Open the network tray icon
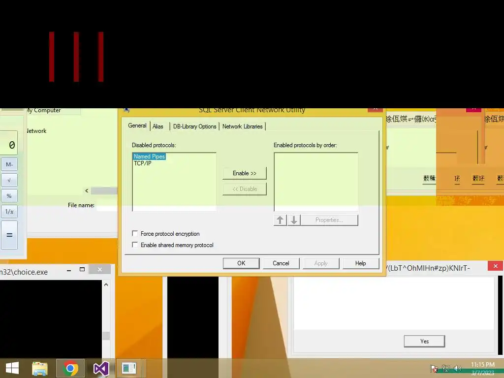 pos(446,368)
